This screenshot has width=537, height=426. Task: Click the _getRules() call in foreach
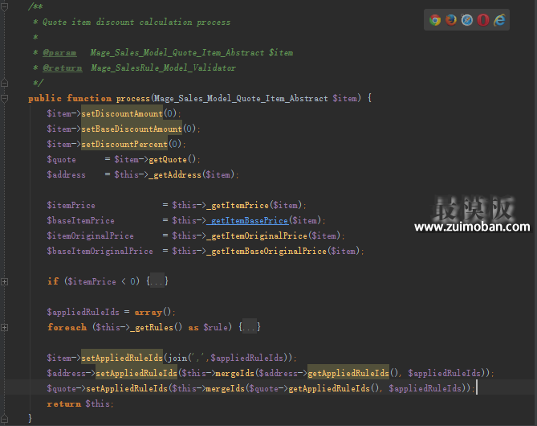156,328
